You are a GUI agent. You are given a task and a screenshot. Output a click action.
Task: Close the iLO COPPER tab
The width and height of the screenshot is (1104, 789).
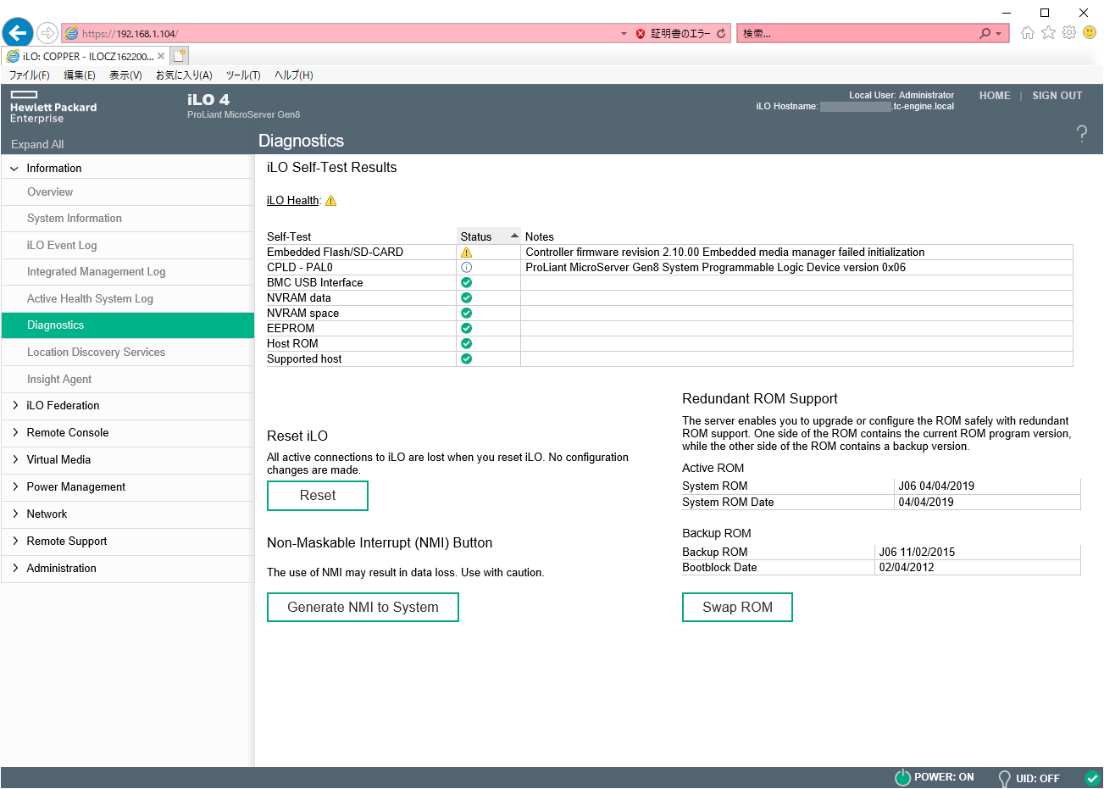161,57
